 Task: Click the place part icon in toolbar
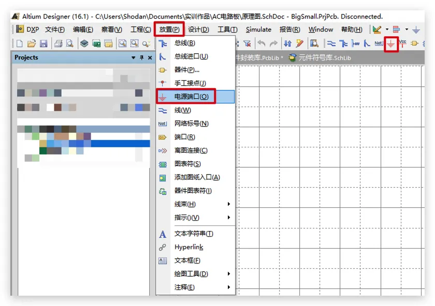coord(414,43)
